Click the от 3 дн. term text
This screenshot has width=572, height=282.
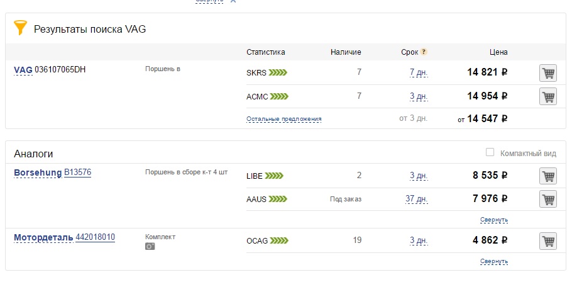414,118
